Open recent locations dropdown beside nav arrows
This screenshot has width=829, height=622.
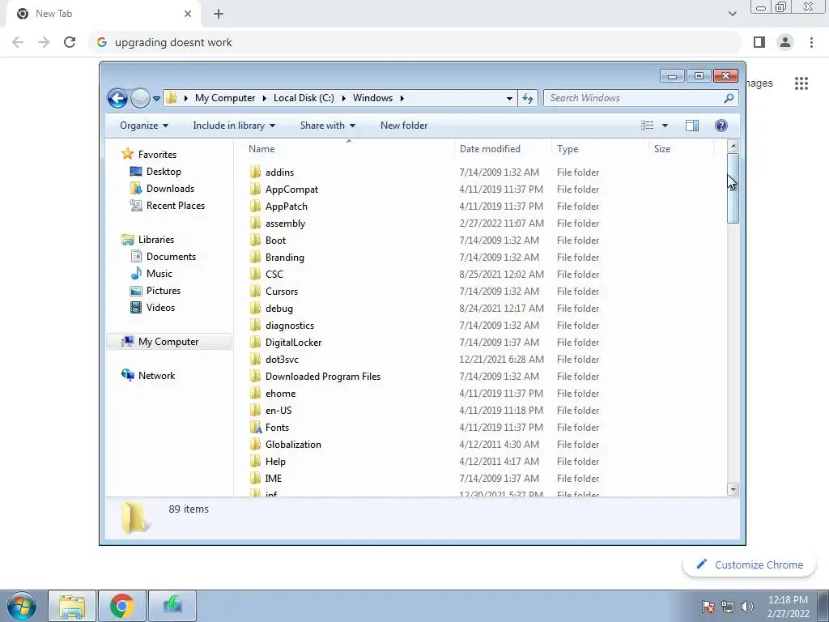coord(156,98)
